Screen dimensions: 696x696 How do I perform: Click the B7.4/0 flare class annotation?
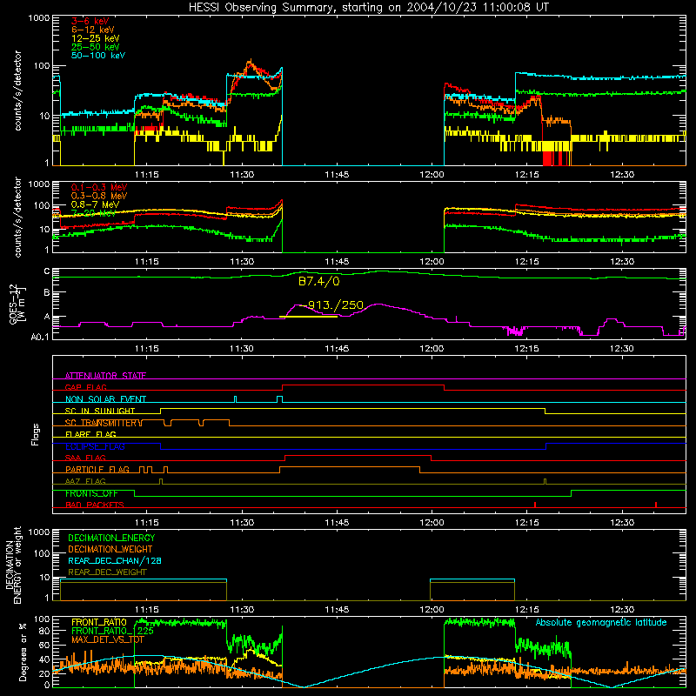pyautogui.click(x=318, y=281)
